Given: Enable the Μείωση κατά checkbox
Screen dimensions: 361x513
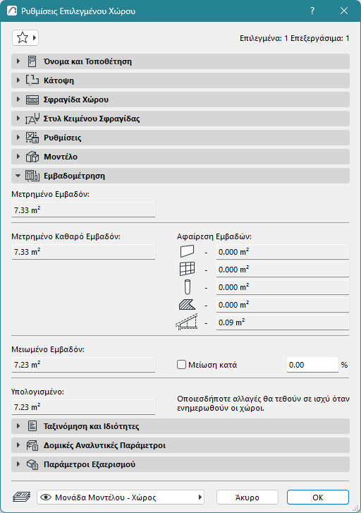Looking at the screenshot, I should [181, 365].
